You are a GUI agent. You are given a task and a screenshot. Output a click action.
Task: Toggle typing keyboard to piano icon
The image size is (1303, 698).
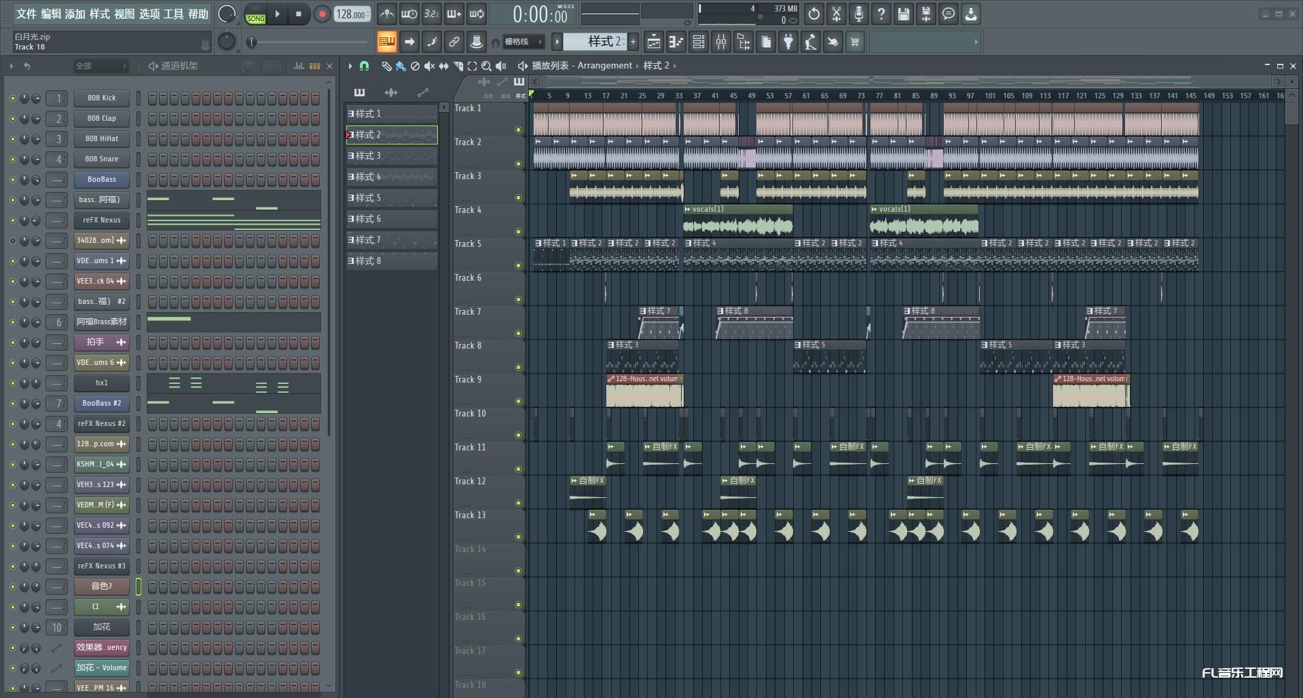coord(387,42)
